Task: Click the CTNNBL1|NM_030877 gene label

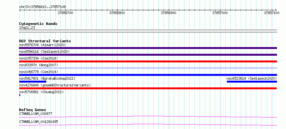Action: pos(36,114)
